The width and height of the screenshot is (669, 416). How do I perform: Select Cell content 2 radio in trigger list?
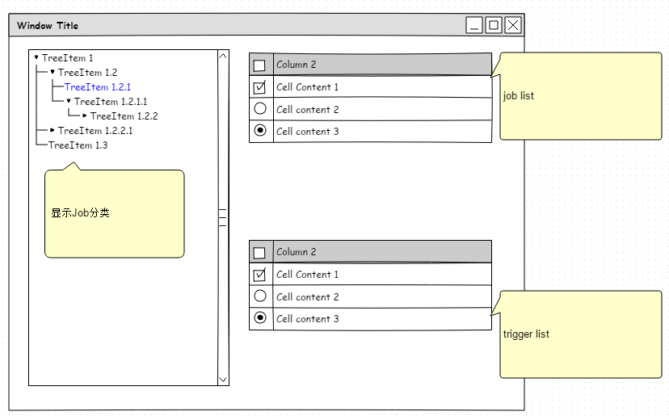pyautogui.click(x=260, y=296)
